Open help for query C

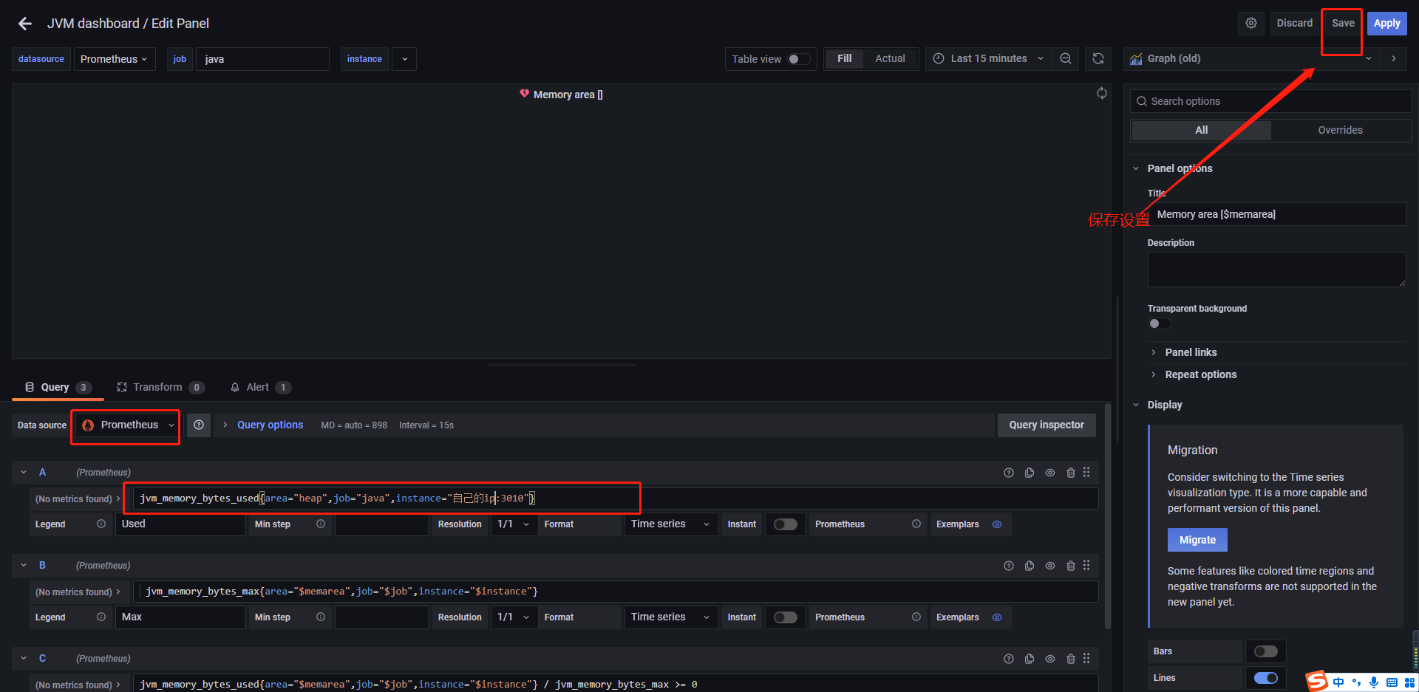pyautogui.click(x=1009, y=659)
